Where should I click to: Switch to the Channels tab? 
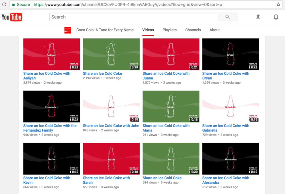coord(193,30)
